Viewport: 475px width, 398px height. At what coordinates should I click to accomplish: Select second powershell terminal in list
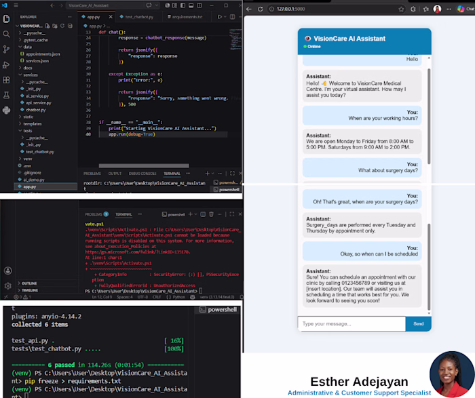[x=226, y=190]
